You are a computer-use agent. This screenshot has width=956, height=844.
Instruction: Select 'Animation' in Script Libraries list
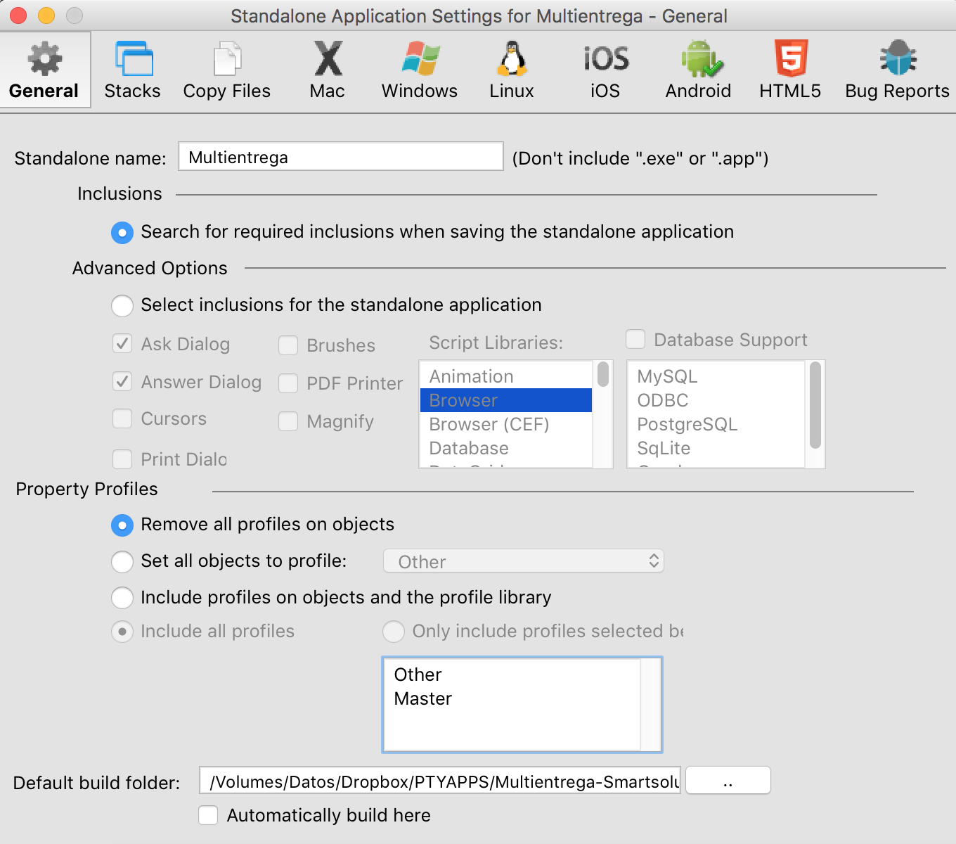(506, 376)
